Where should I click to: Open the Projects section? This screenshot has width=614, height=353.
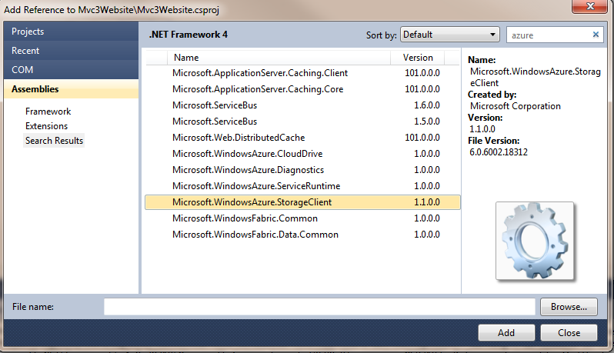(71, 32)
